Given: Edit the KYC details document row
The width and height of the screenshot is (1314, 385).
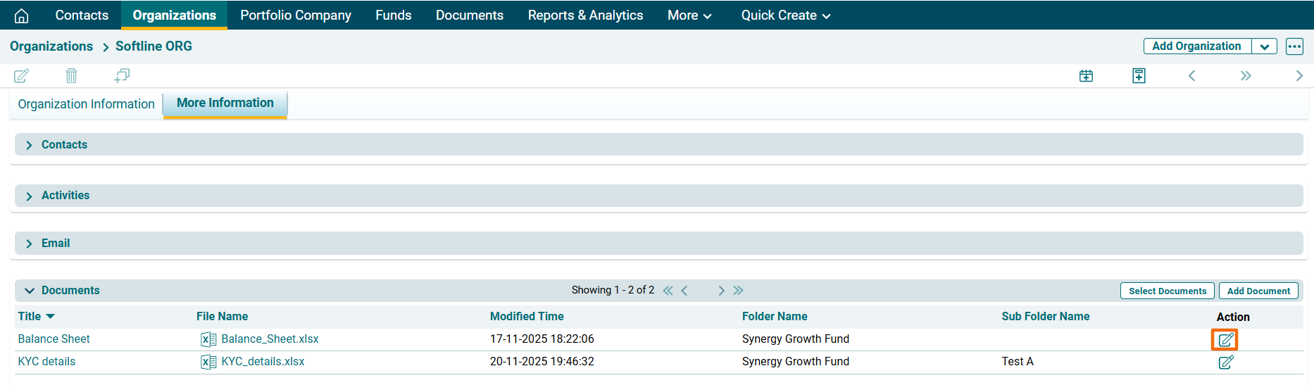Looking at the screenshot, I should pyautogui.click(x=1225, y=362).
